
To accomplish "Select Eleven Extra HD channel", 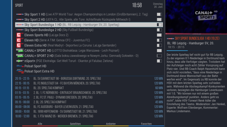I will click(x=89, y=46).
